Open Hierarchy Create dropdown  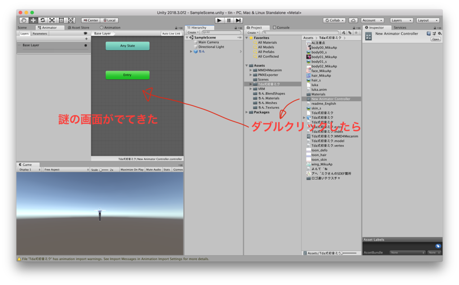[x=193, y=32]
